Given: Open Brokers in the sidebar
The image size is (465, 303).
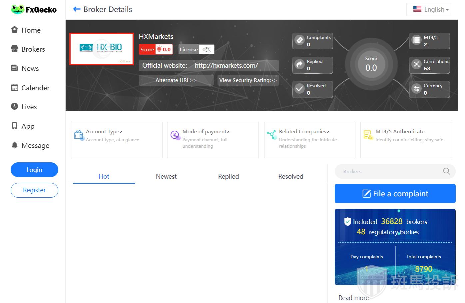Looking at the screenshot, I should 33,49.
